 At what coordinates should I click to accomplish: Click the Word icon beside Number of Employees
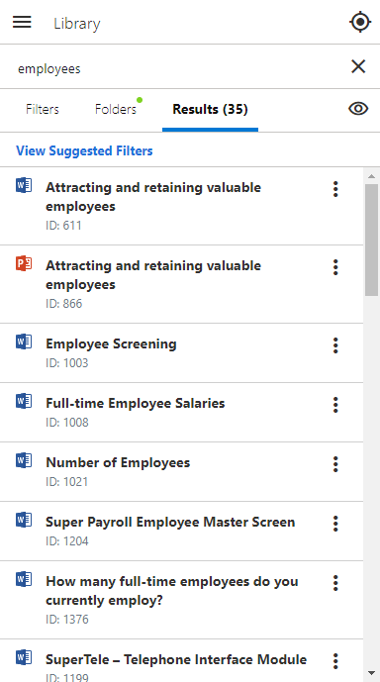tap(24, 460)
